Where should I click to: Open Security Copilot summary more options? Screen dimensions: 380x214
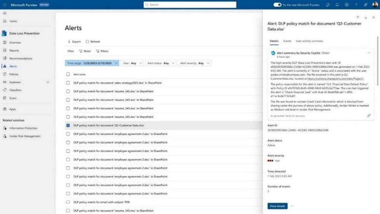(x=369, y=53)
